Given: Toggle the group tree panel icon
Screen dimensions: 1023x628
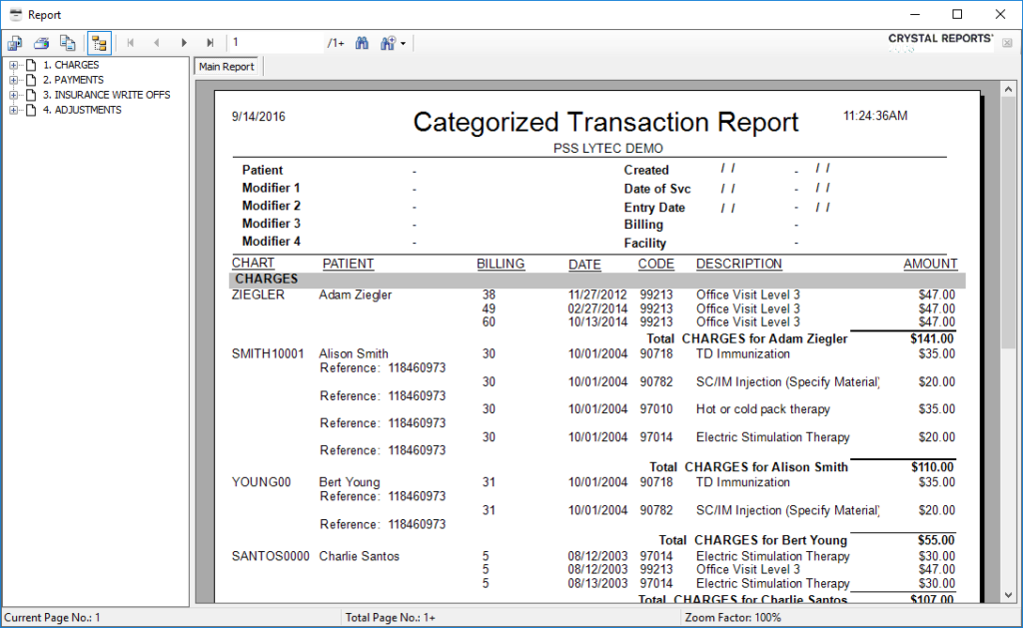Looking at the screenshot, I should point(99,42).
